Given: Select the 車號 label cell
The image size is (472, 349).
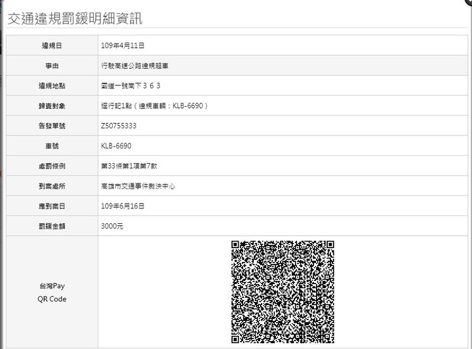Looking at the screenshot, I should tap(52, 146).
